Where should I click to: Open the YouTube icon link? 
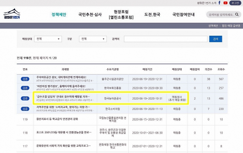pyautogui.click(x=225, y=3)
